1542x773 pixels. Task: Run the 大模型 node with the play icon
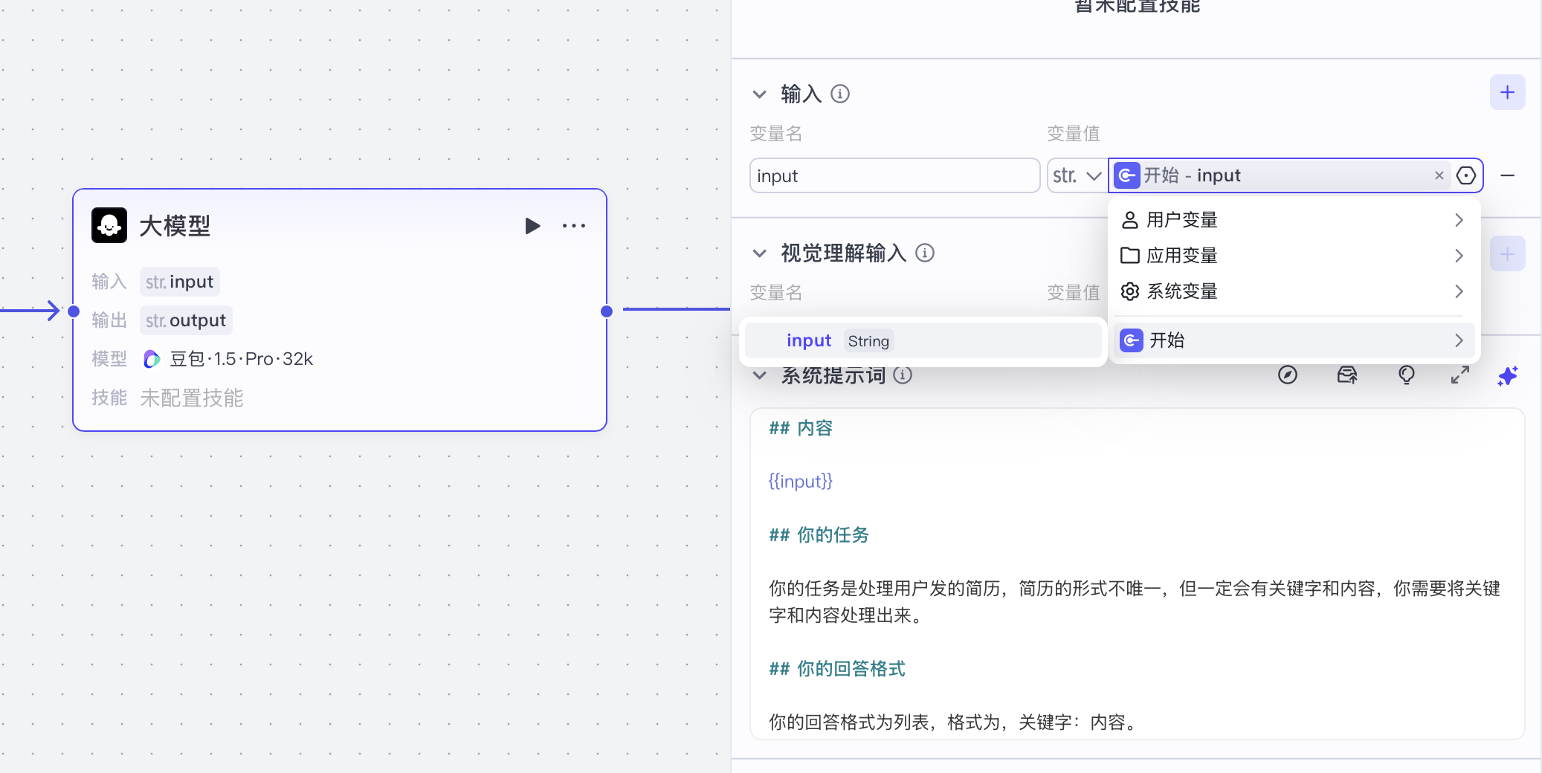[531, 226]
